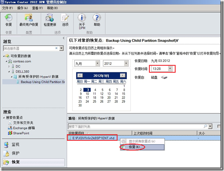Screen dimensions: 224x171
Task: Click the magnifier search icon
Action: click(205, 126)
